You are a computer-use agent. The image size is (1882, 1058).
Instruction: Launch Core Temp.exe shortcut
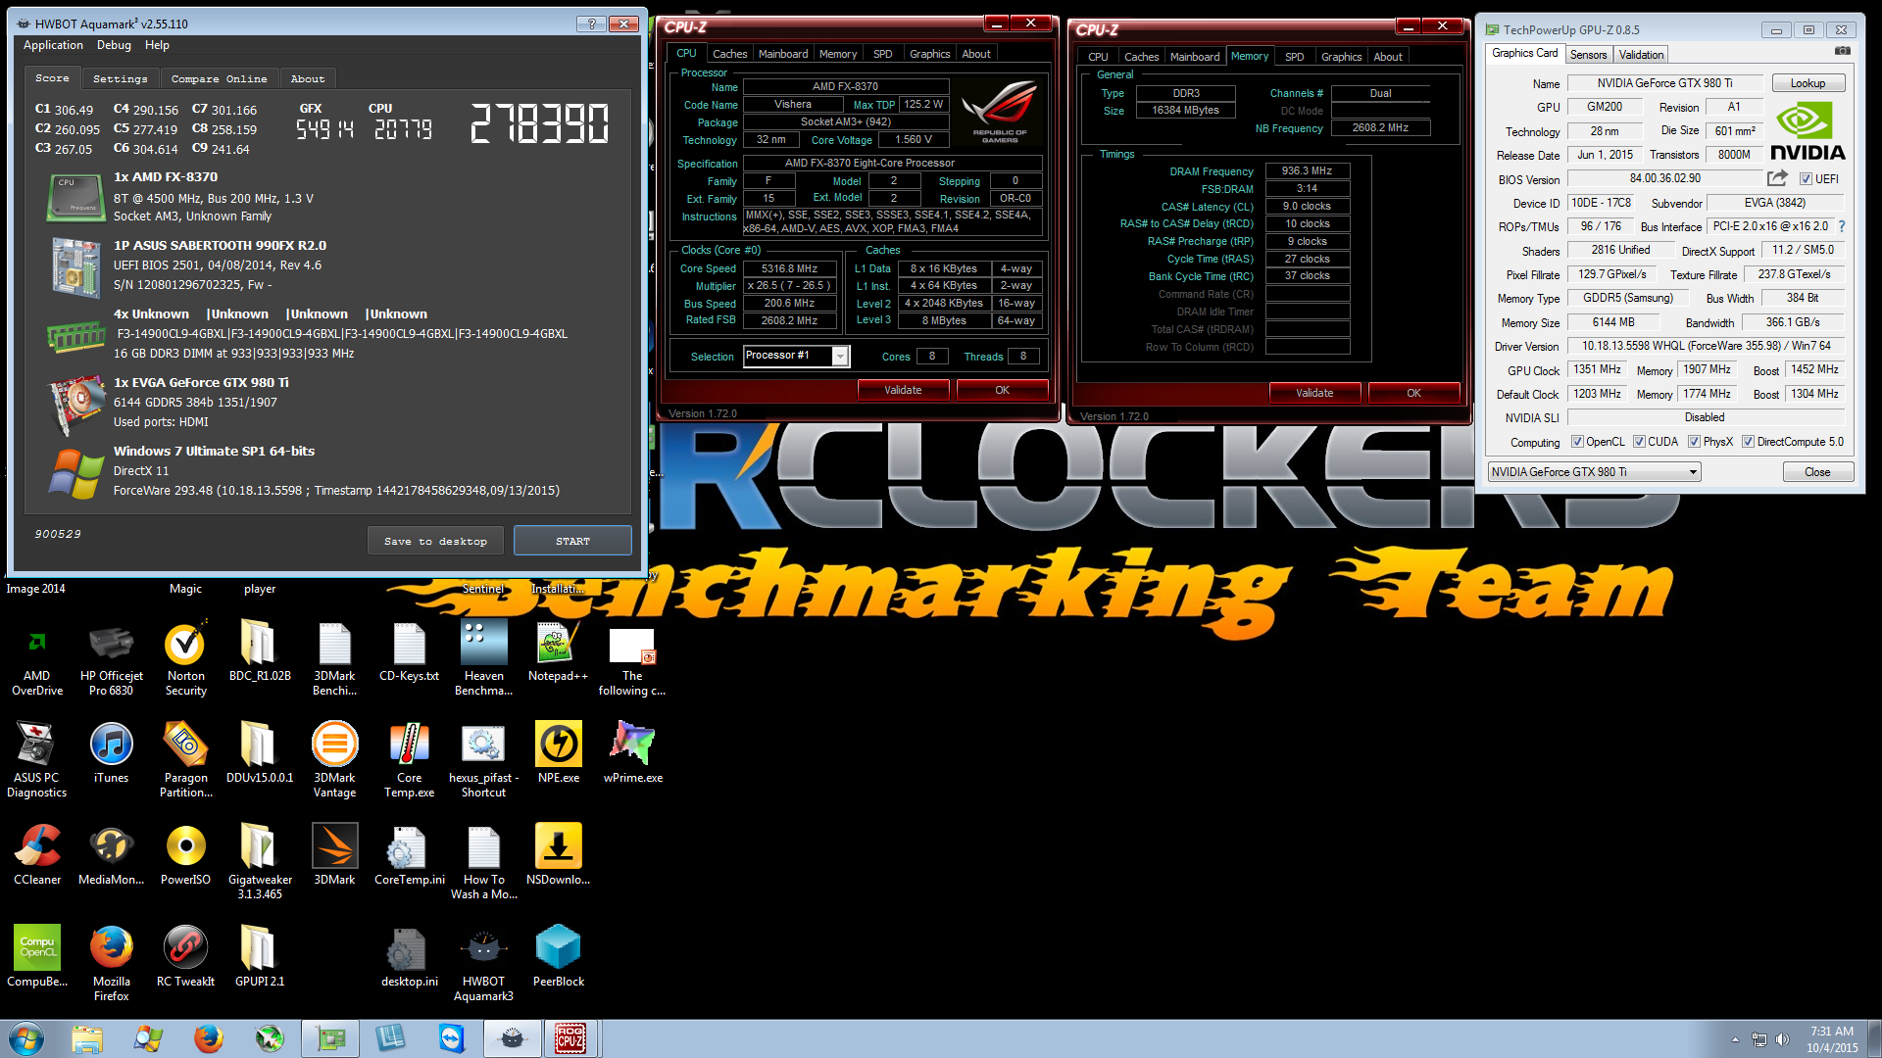point(410,759)
